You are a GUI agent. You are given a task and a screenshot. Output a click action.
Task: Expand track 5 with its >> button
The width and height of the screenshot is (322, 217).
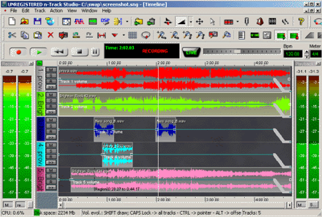[51, 188]
